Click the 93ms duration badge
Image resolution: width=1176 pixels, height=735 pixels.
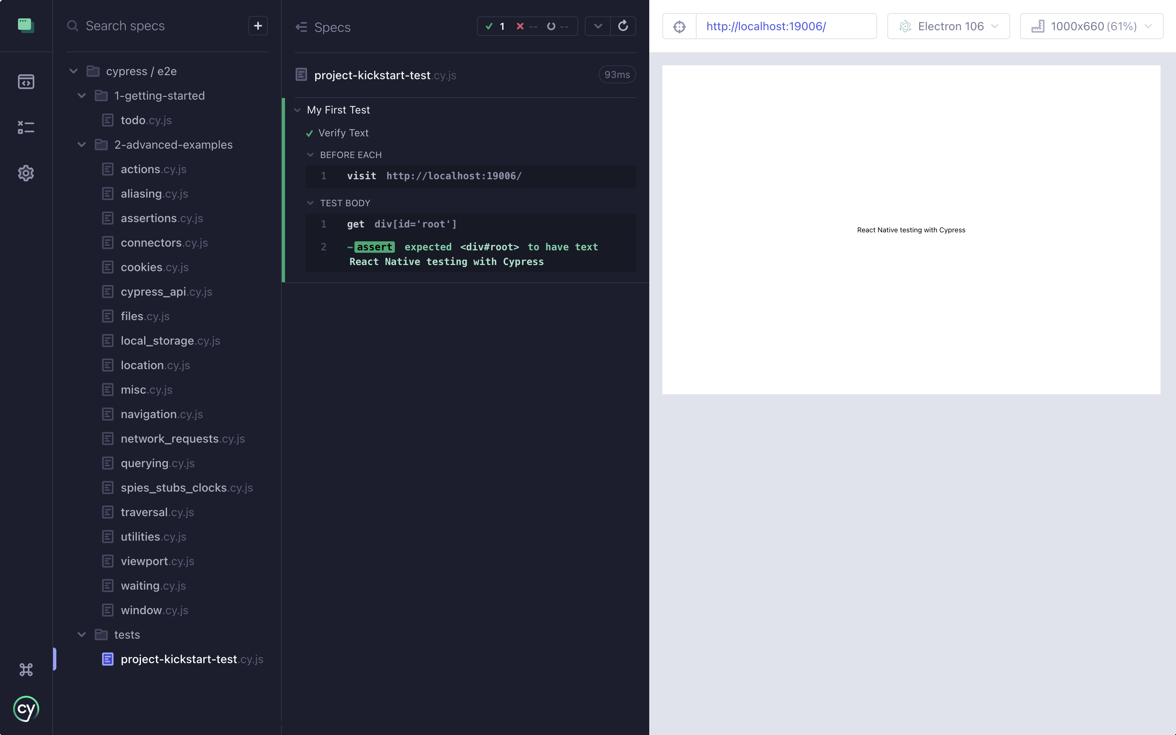[617, 74]
